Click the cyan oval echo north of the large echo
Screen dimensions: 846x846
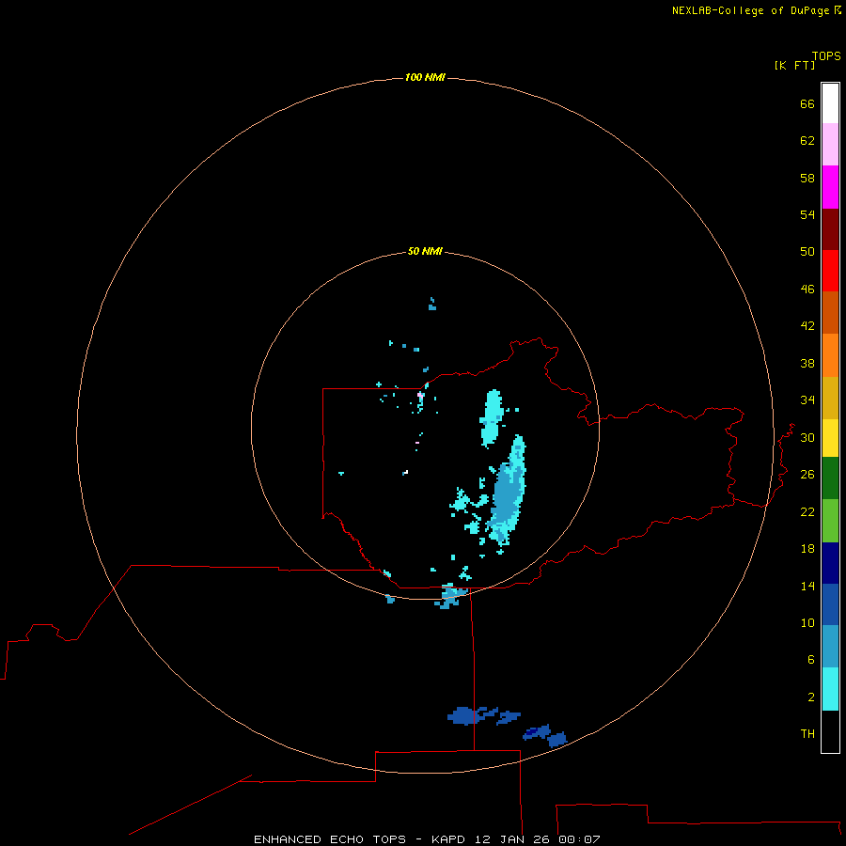[492, 418]
